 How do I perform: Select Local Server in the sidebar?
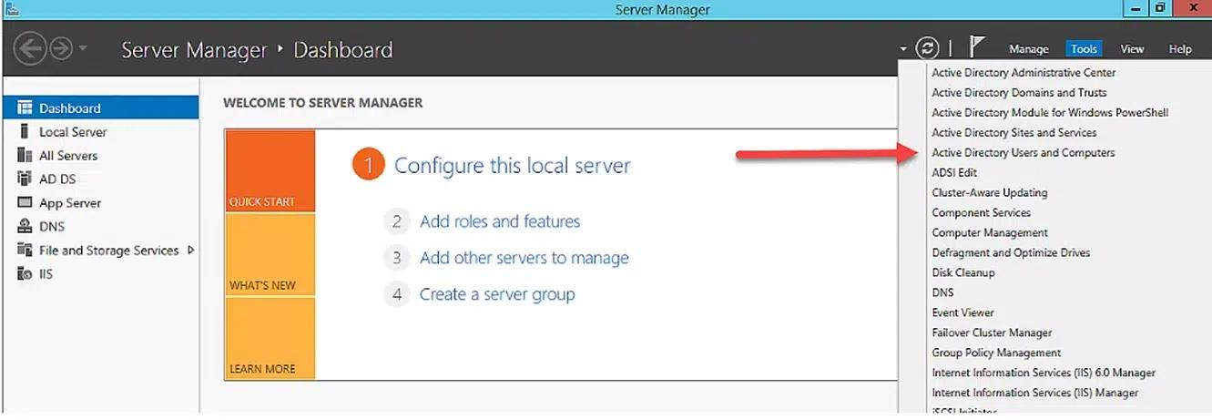[x=100, y=131]
